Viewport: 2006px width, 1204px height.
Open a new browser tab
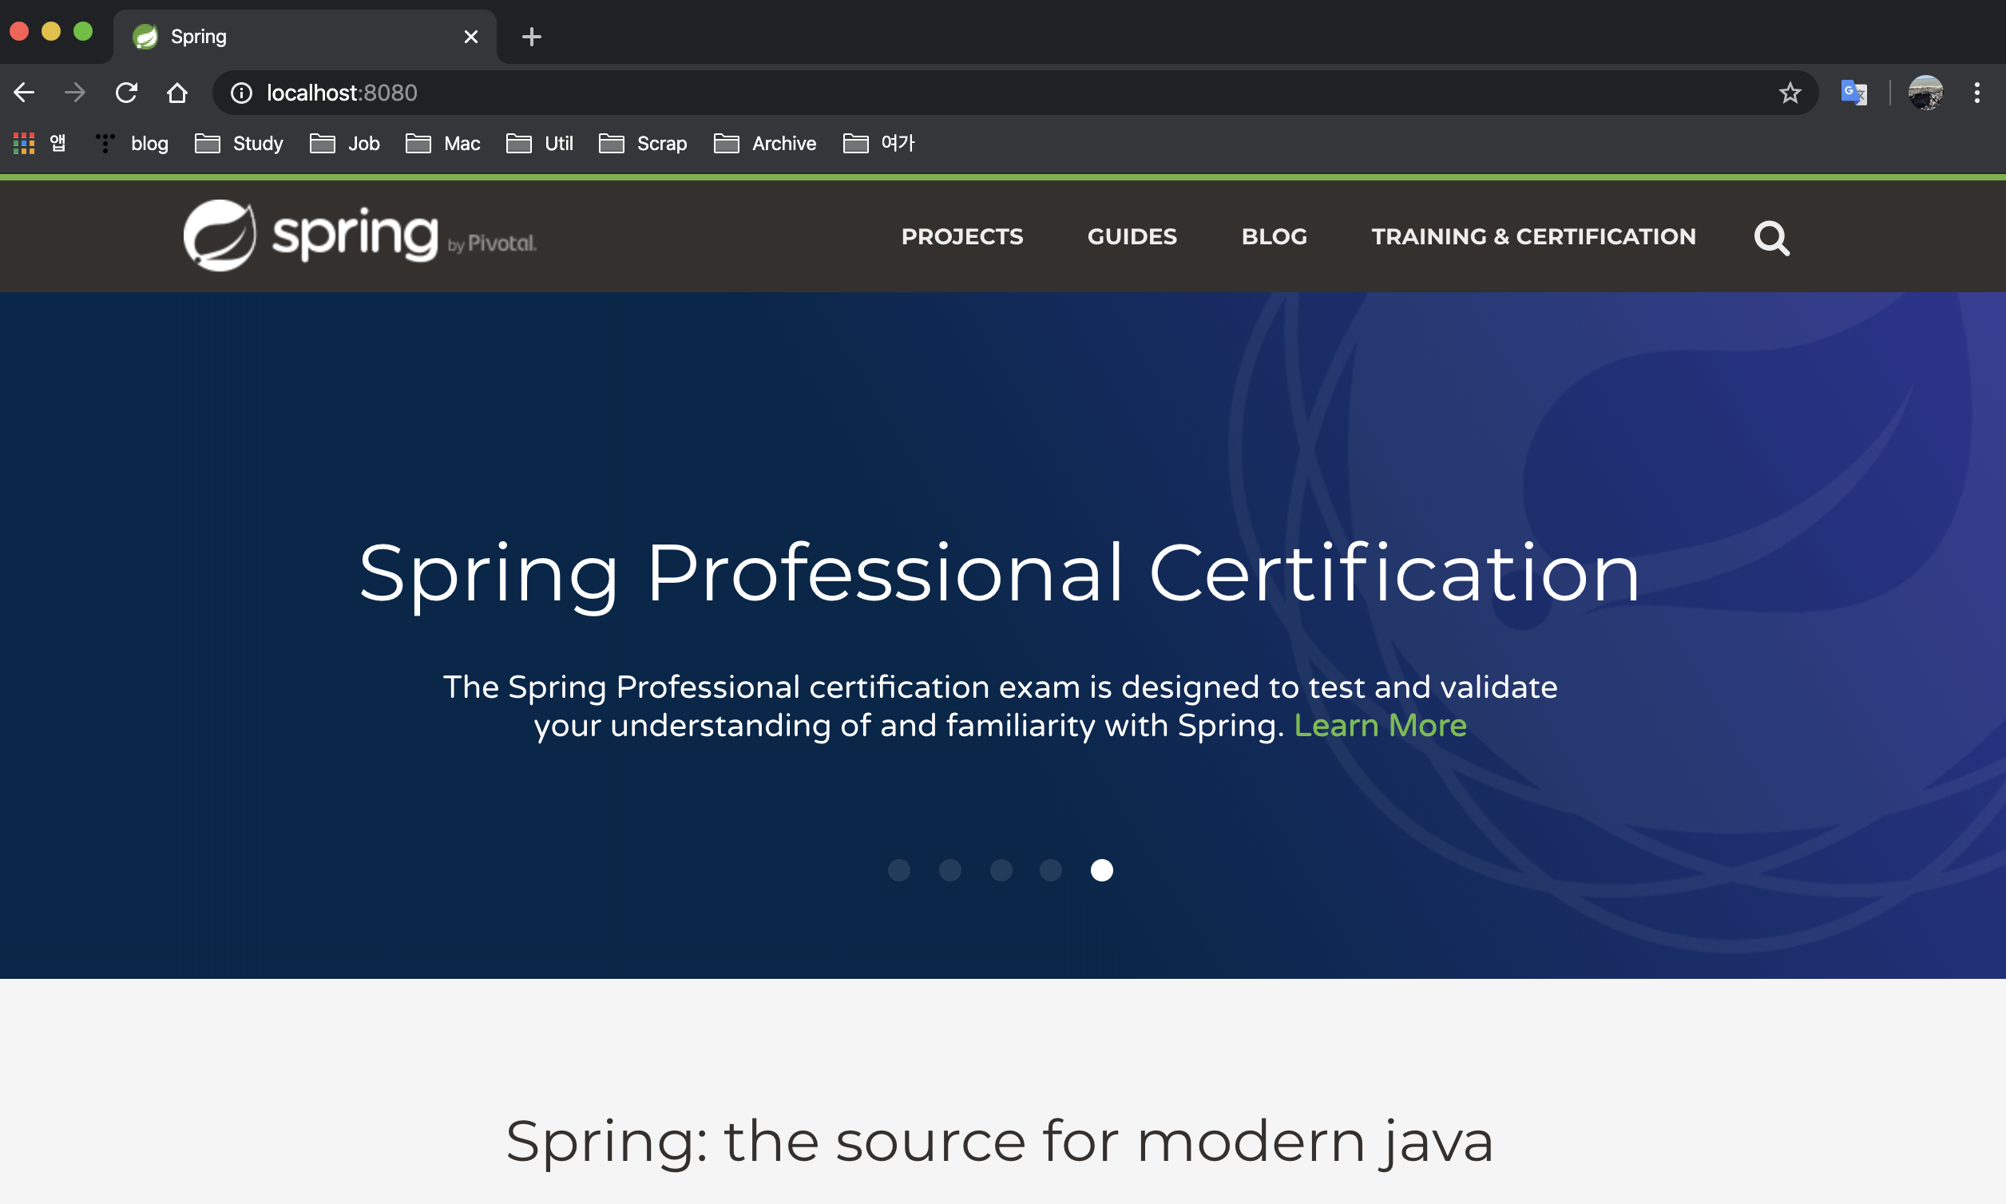click(x=532, y=37)
